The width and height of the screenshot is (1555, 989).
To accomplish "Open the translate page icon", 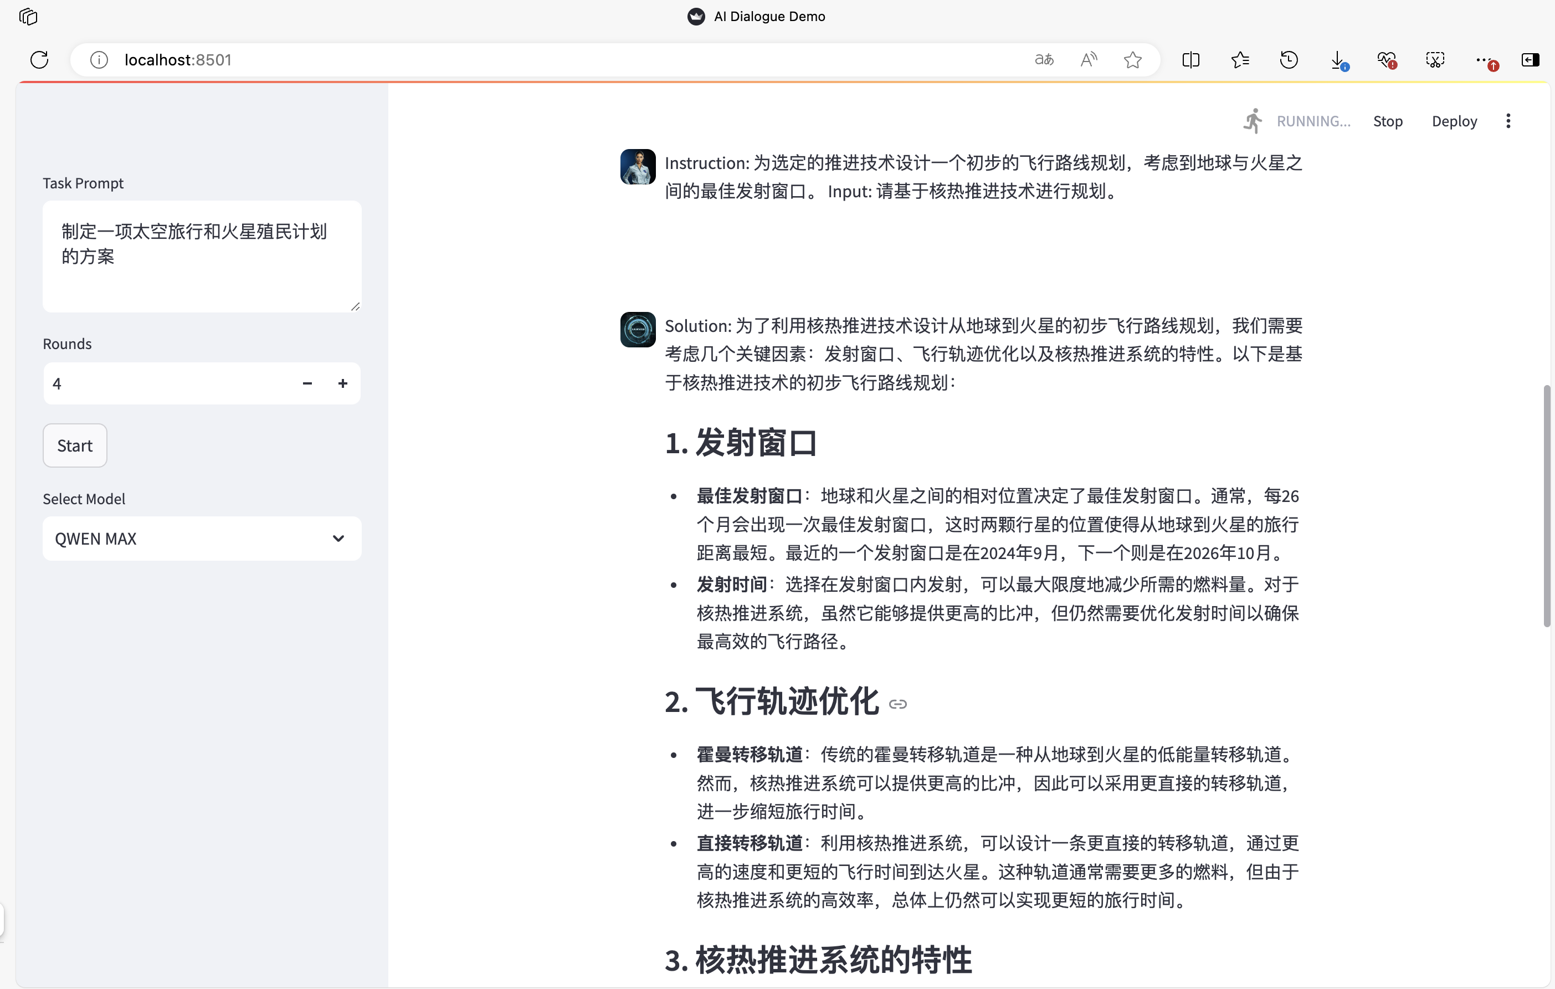I will tap(1044, 60).
